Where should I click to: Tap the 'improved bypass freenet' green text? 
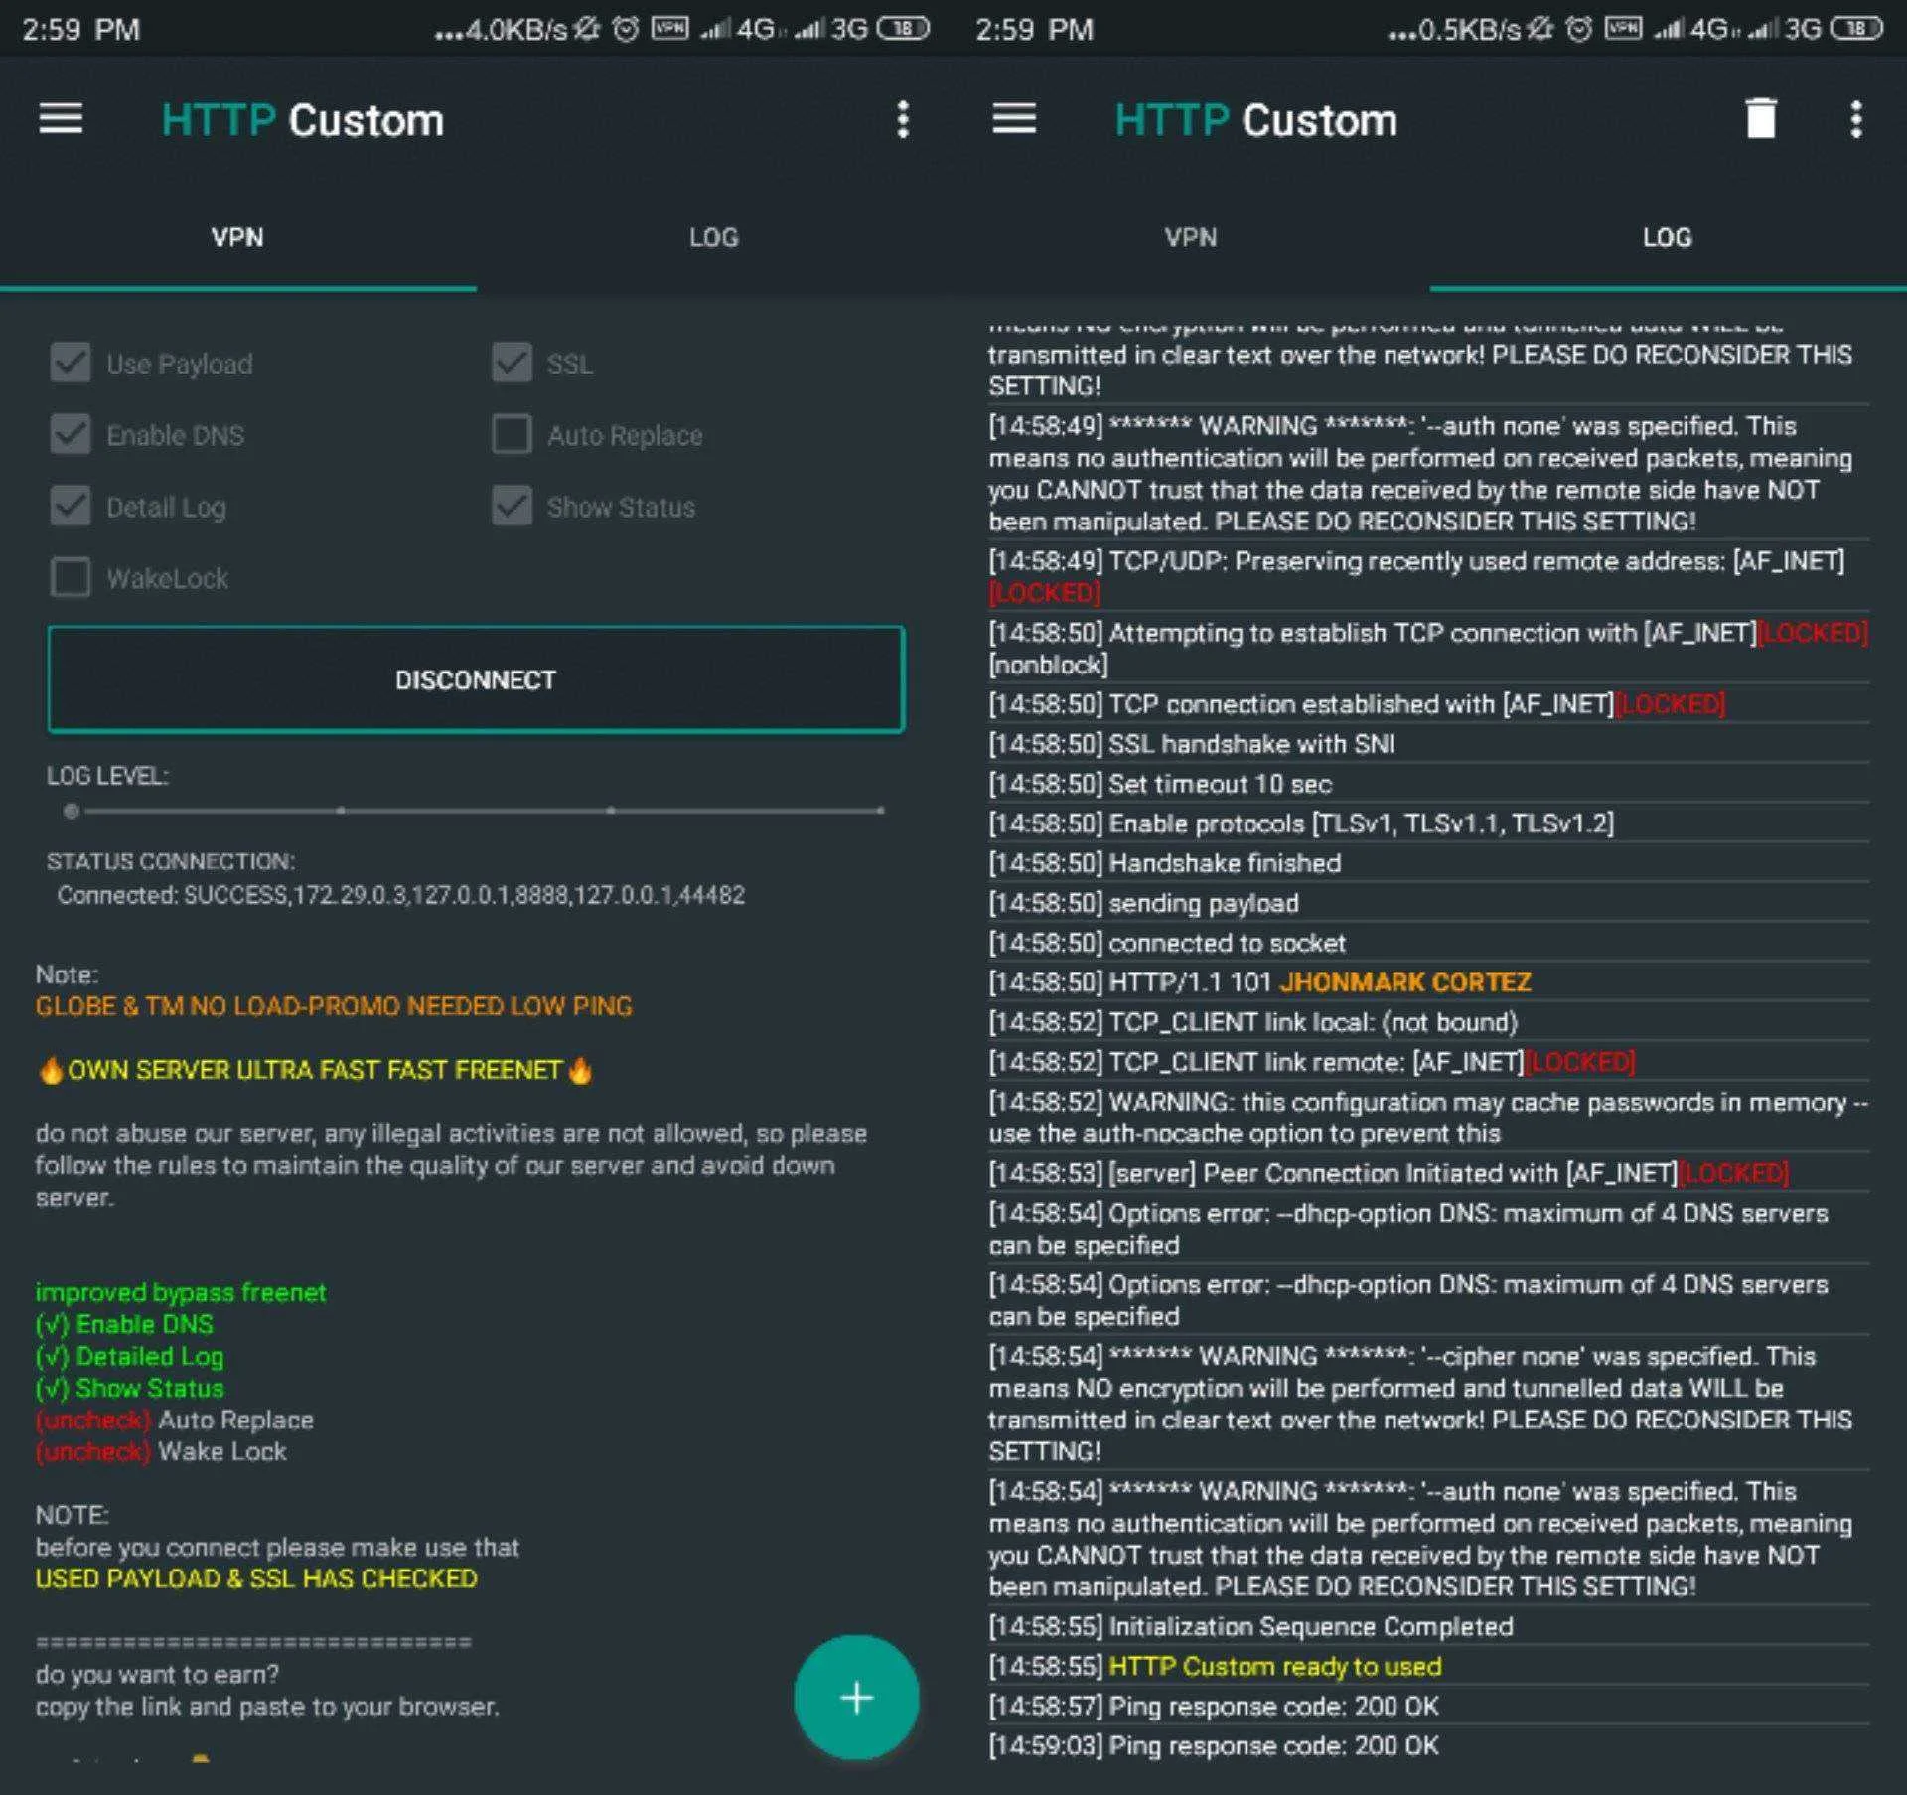pyautogui.click(x=181, y=1292)
